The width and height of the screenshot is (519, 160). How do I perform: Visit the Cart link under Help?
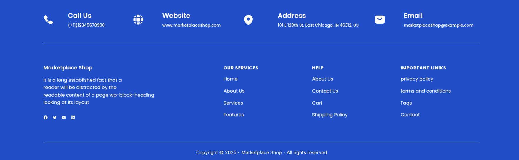click(x=317, y=103)
